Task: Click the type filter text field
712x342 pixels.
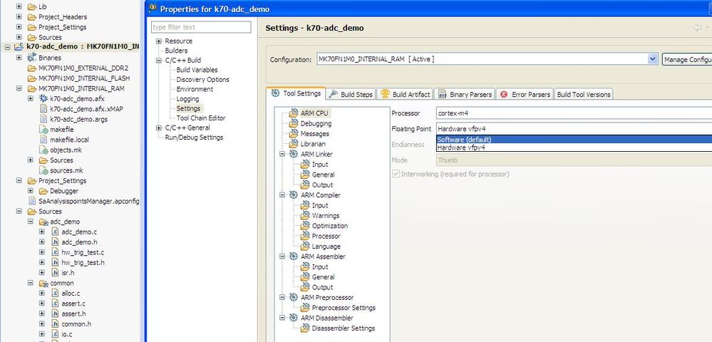Action: tap(201, 27)
